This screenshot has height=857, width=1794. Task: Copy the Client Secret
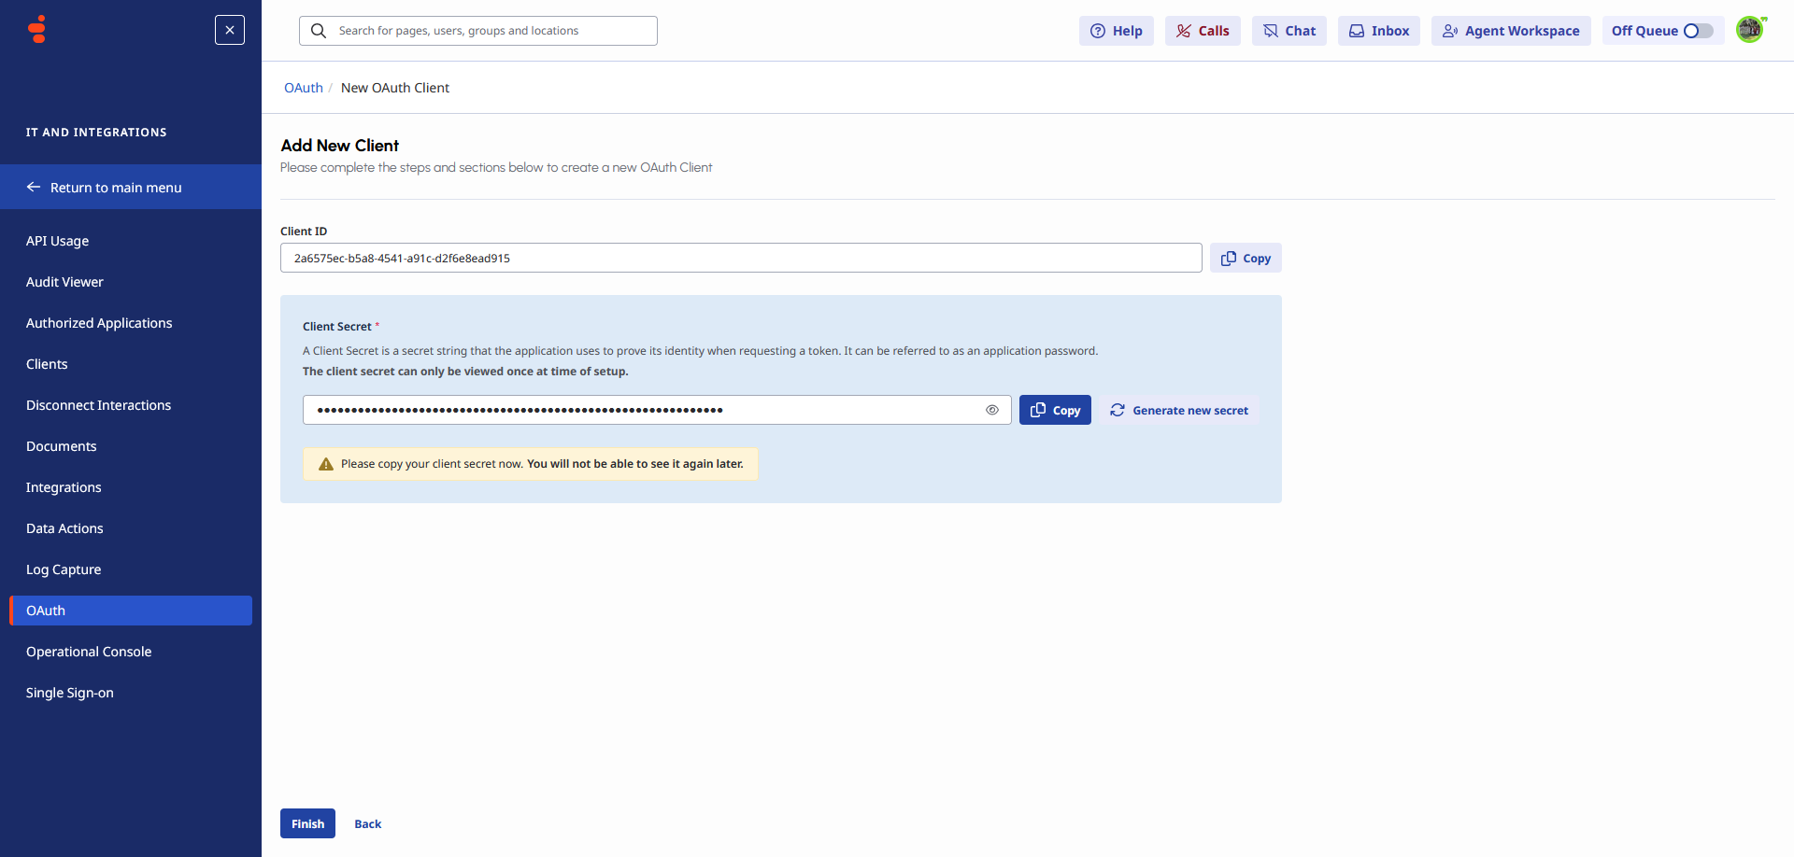[x=1054, y=410]
